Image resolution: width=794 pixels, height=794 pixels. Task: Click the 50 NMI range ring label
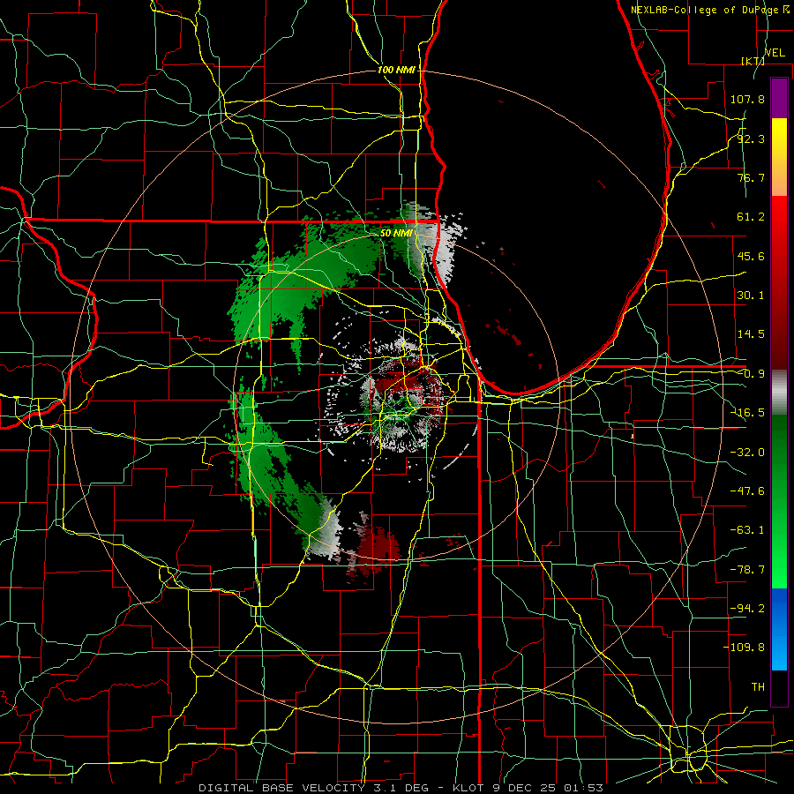click(396, 234)
